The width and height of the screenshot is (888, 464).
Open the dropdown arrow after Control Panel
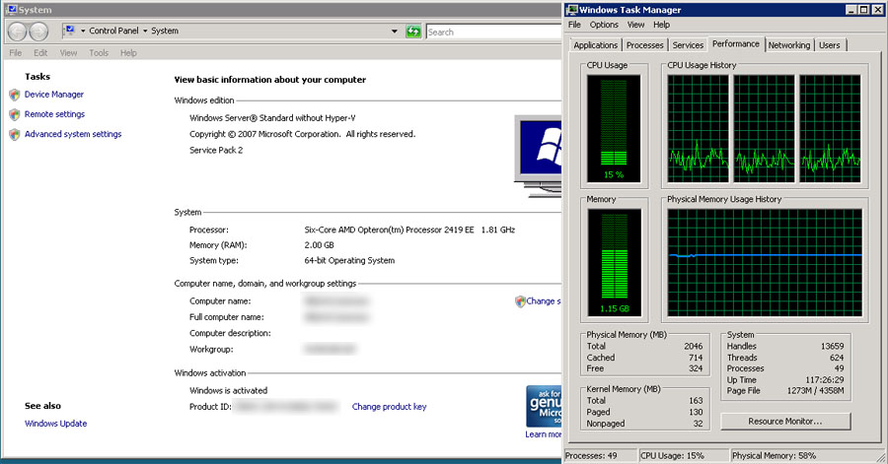point(144,32)
